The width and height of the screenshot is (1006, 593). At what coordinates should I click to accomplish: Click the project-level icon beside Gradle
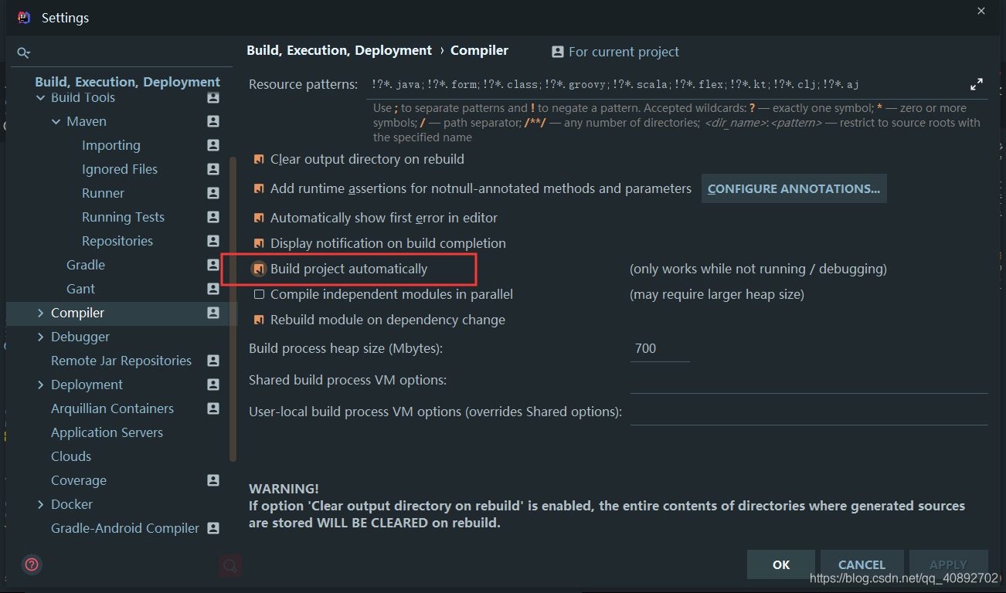tap(213, 265)
